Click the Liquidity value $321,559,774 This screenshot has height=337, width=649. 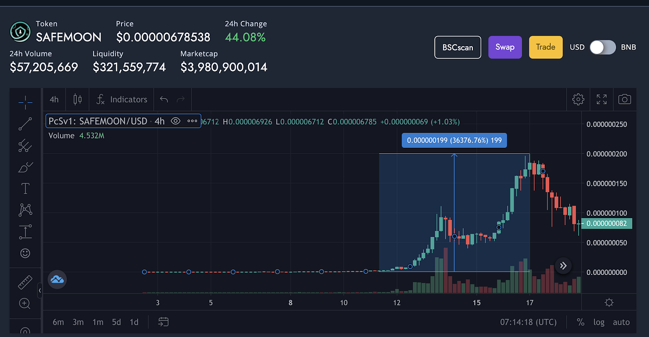pyautogui.click(x=129, y=68)
